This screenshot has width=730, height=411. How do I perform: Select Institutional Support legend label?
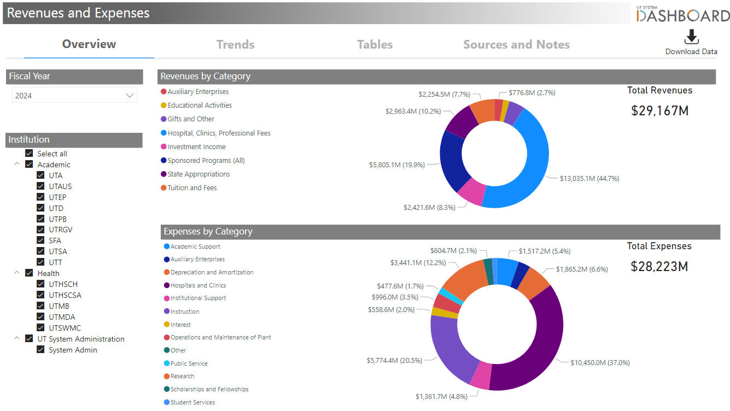(x=198, y=298)
